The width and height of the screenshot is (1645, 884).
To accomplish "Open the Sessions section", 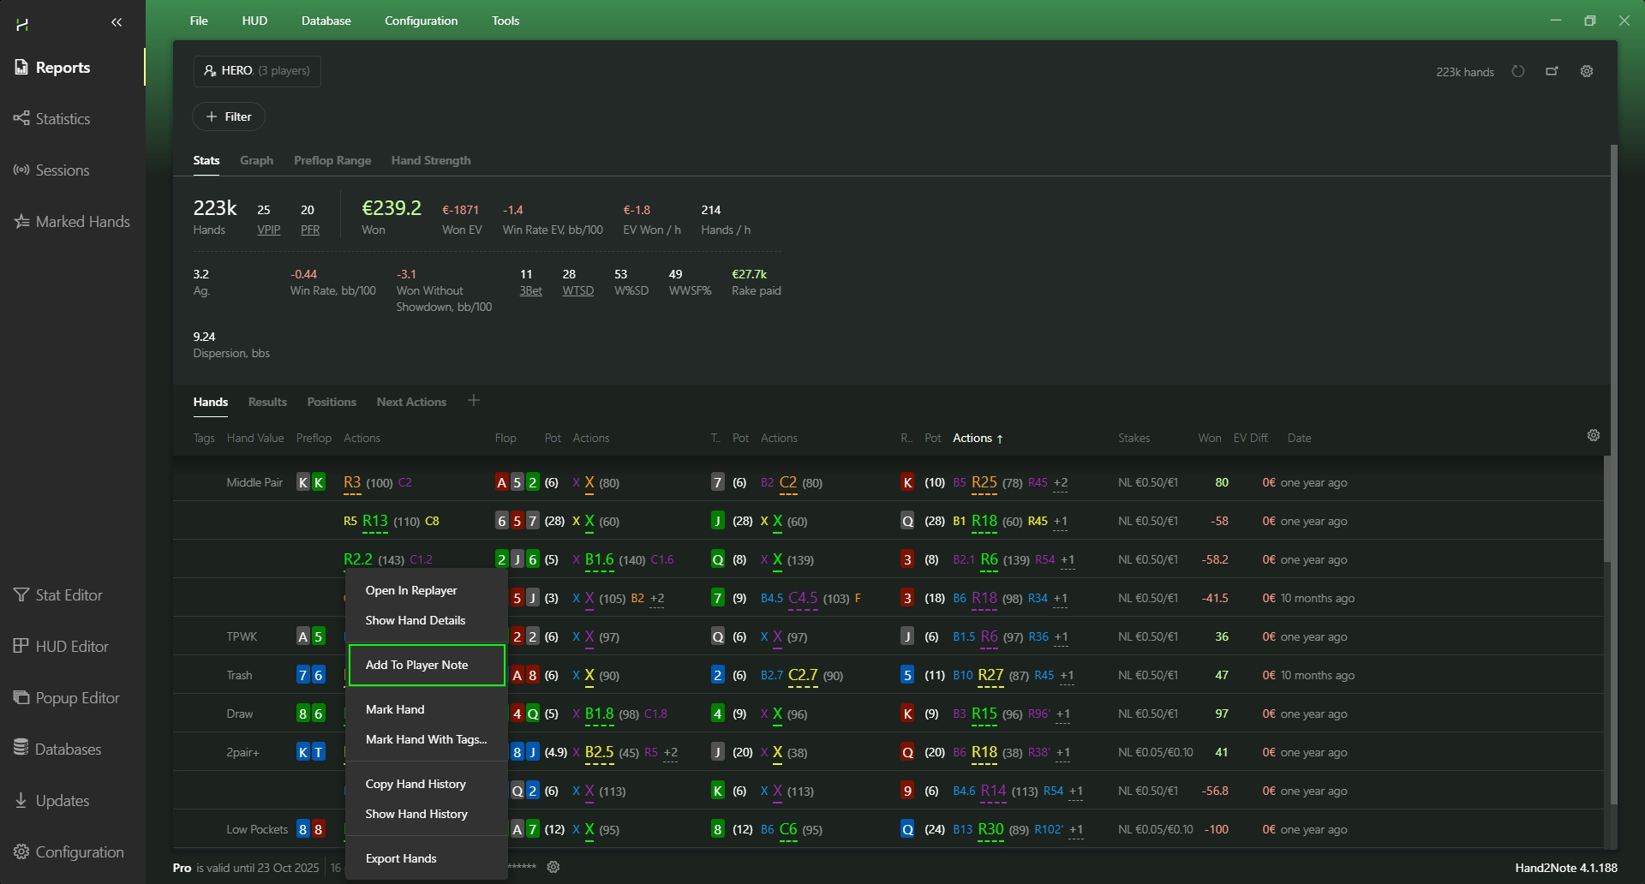I will pyautogui.click(x=62, y=170).
